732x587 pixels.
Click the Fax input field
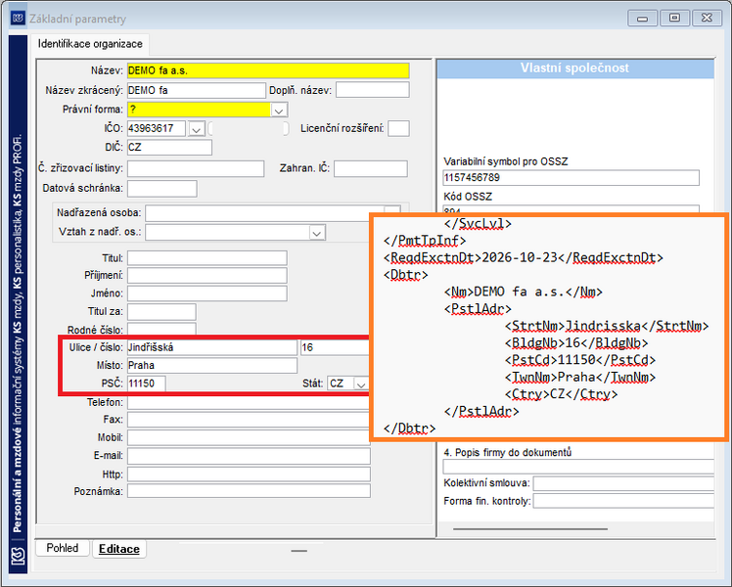pyautogui.click(x=249, y=420)
